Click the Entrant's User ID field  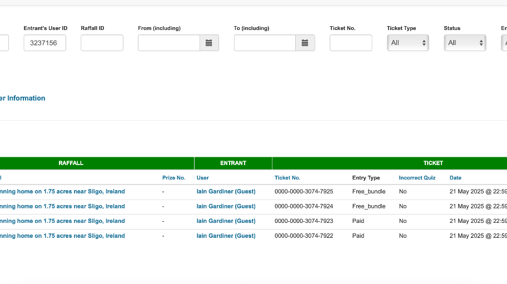coord(44,43)
